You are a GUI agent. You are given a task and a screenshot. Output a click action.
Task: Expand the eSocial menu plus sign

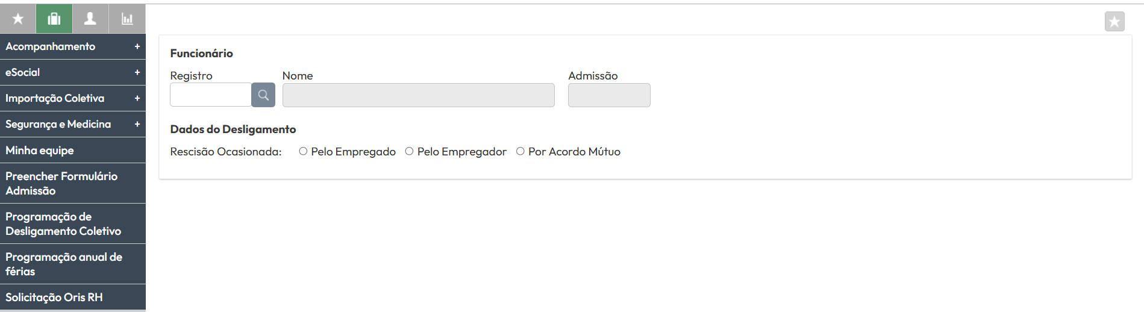pyautogui.click(x=137, y=72)
